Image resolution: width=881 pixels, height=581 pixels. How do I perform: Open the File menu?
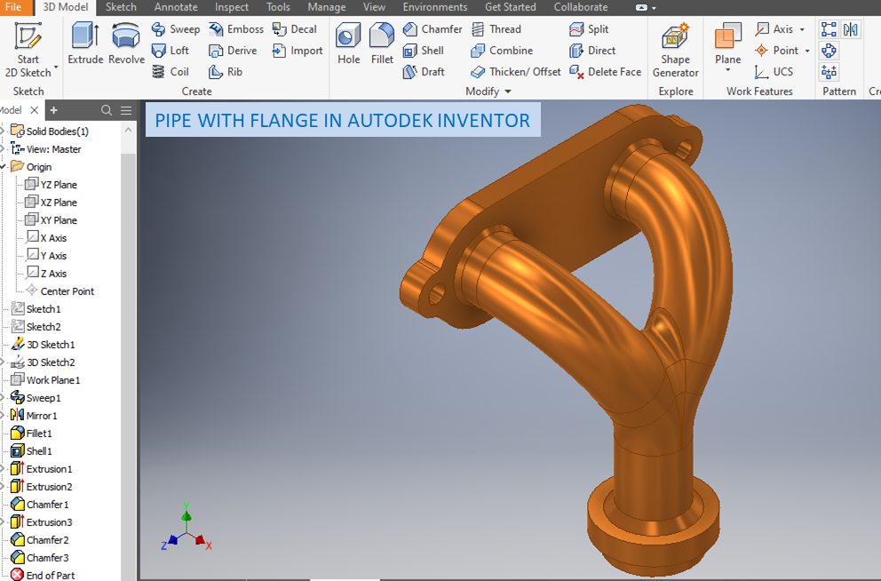pyautogui.click(x=13, y=7)
